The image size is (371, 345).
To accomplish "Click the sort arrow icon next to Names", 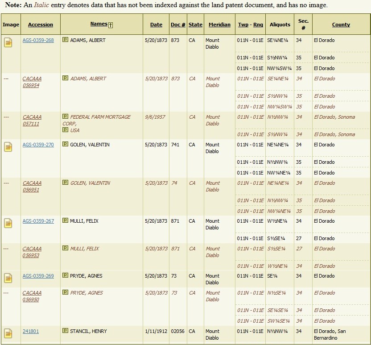I will click(x=110, y=25).
